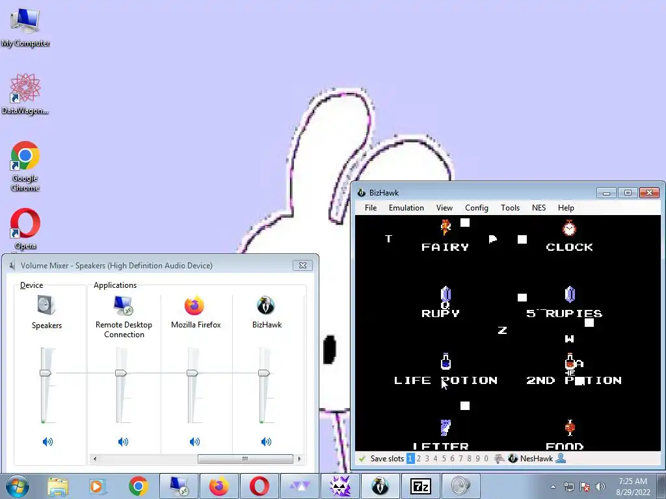Switch to Firefox in the taskbar
Screen dimensions: 666x499
tap(219, 486)
